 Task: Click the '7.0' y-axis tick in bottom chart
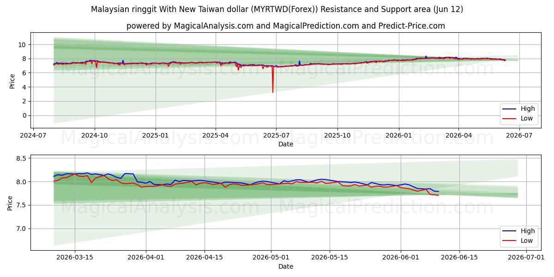tap(22, 229)
